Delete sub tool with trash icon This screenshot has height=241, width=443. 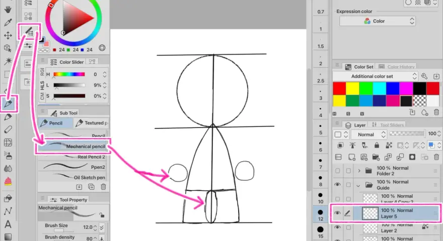(103, 187)
